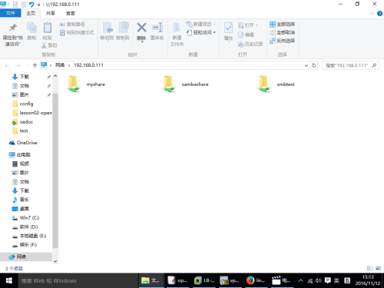Click the Paste clipboard icon
Screen dimensions: 384x288
click(48, 28)
